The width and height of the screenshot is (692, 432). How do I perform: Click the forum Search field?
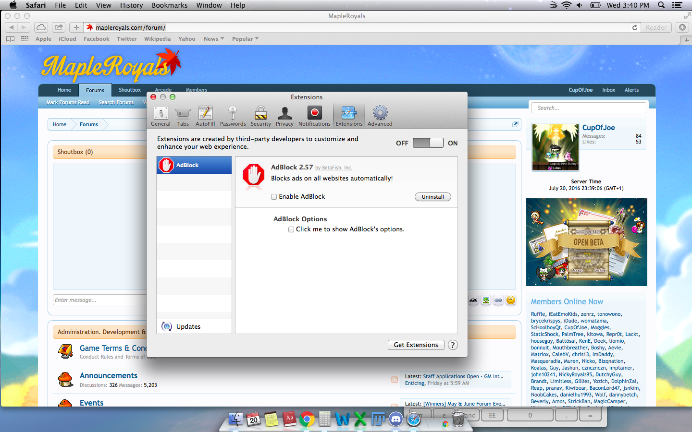pyautogui.click(x=589, y=108)
